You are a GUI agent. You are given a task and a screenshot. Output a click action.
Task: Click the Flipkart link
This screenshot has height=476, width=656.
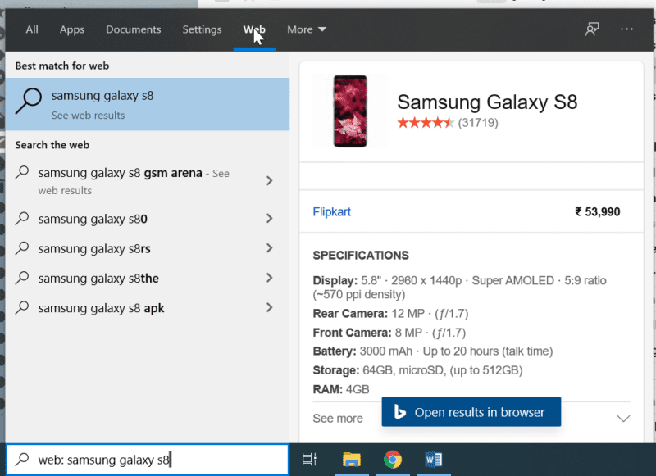click(331, 211)
